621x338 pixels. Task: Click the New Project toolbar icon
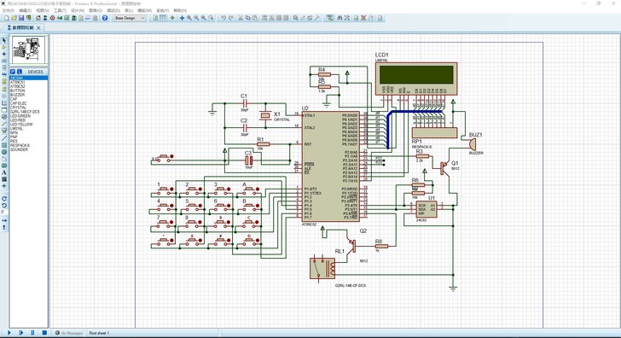[x=7, y=18]
